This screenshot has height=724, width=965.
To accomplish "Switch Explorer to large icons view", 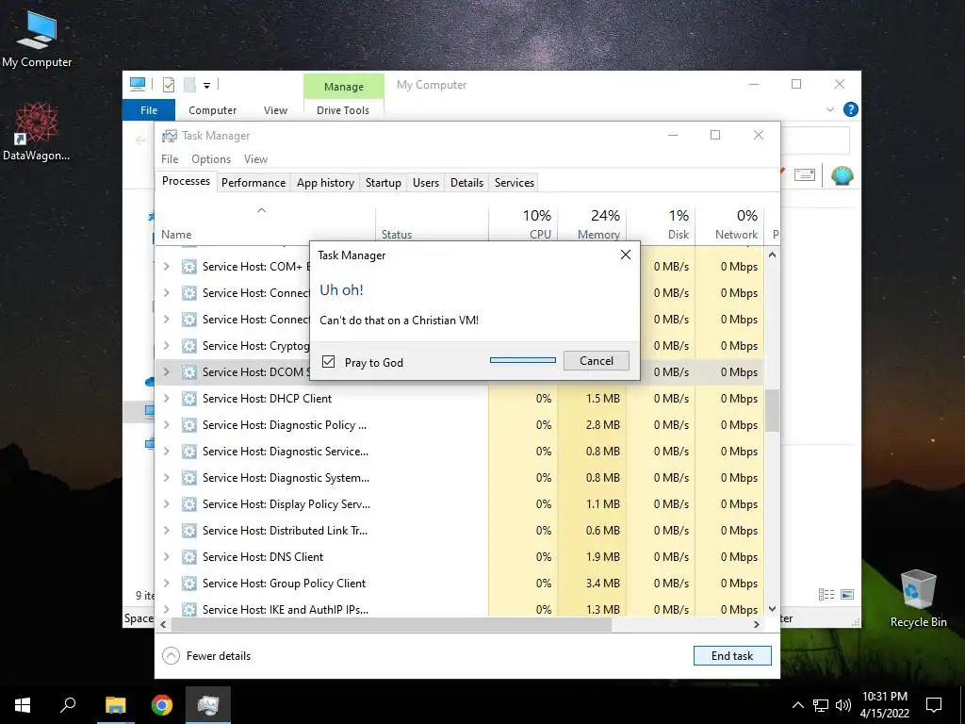I will tap(847, 594).
